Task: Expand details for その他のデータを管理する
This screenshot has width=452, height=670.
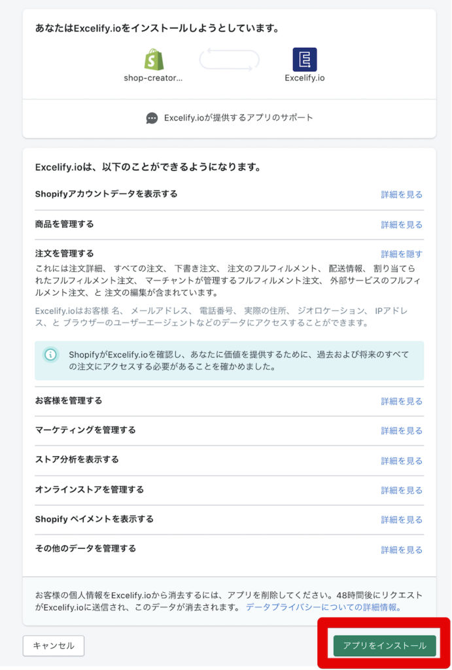Action: point(402,550)
